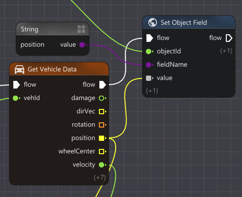Click the 'wheelCenter' label
Image resolution: width=242 pixels, height=197 pixels.
click(x=77, y=151)
